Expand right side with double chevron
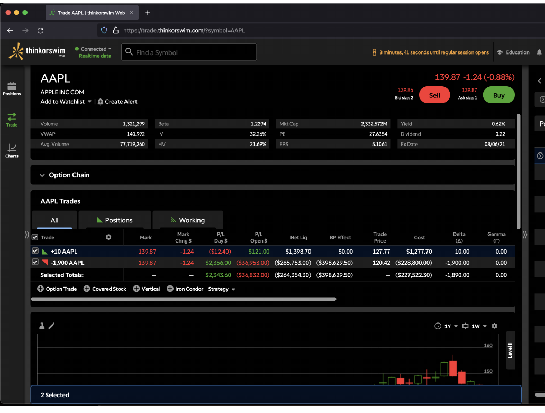The image size is (545, 413). point(525,235)
